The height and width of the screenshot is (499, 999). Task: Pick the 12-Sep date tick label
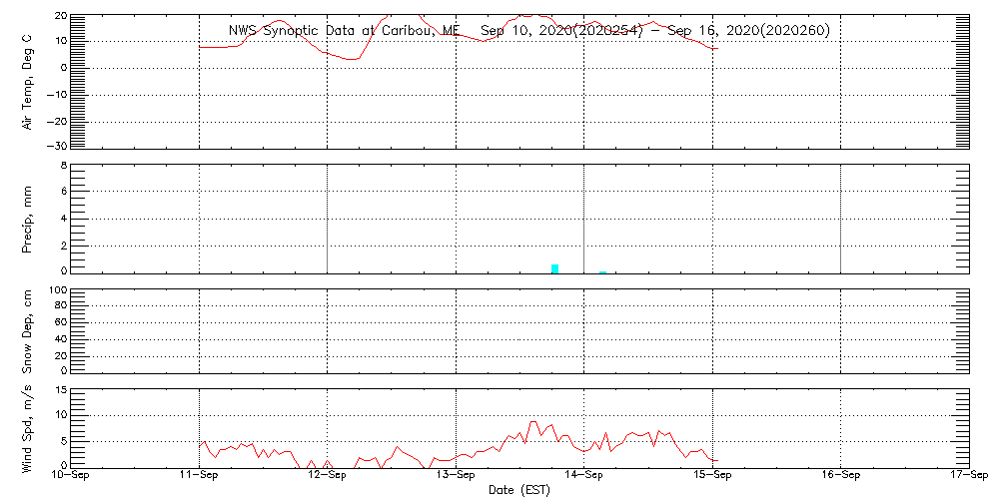click(x=328, y=476)
